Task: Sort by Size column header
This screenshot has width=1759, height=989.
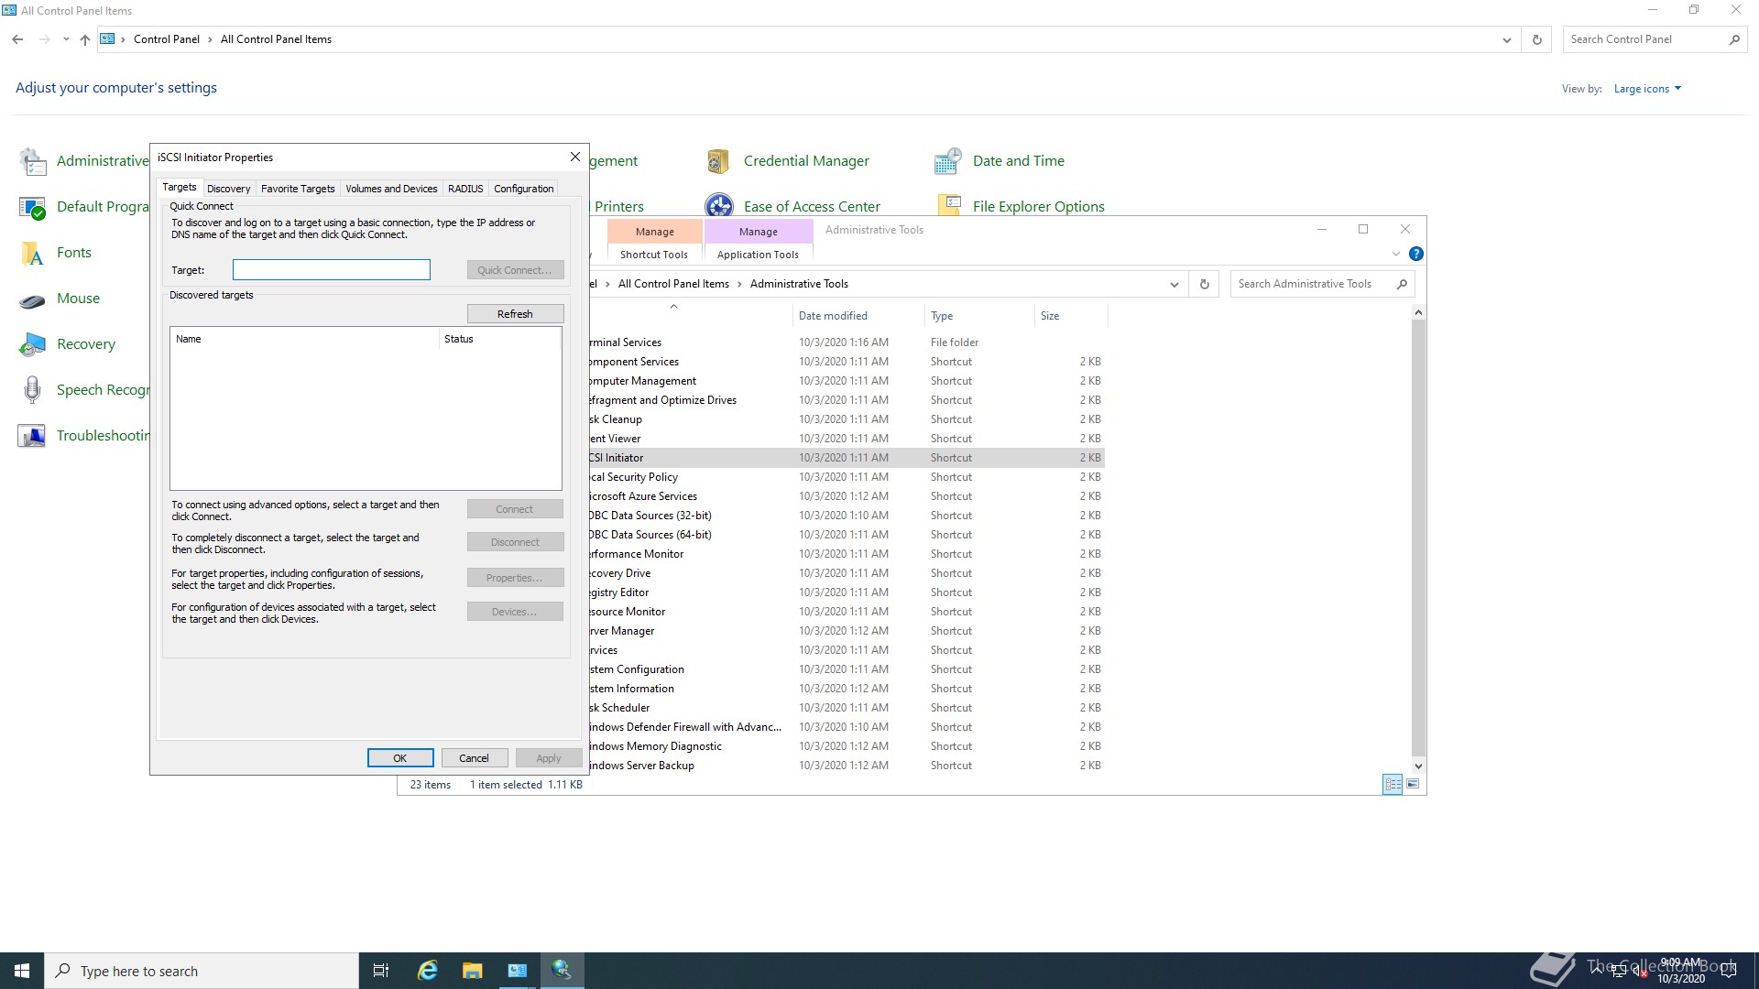Action: coord(1071,316)
